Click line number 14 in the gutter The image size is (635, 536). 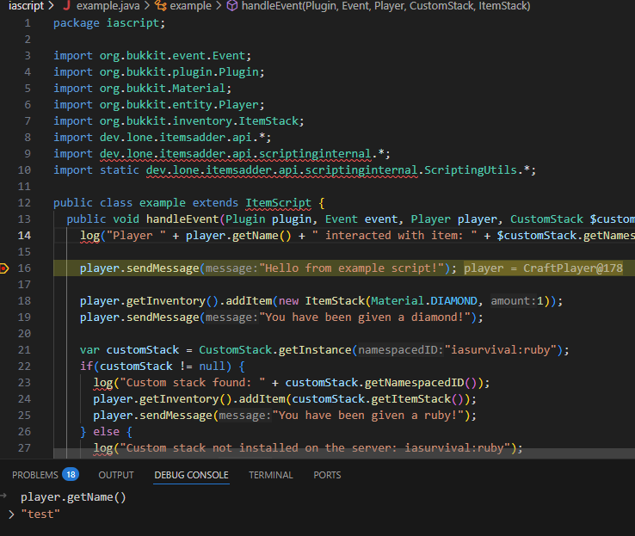[x=23, y=236]
